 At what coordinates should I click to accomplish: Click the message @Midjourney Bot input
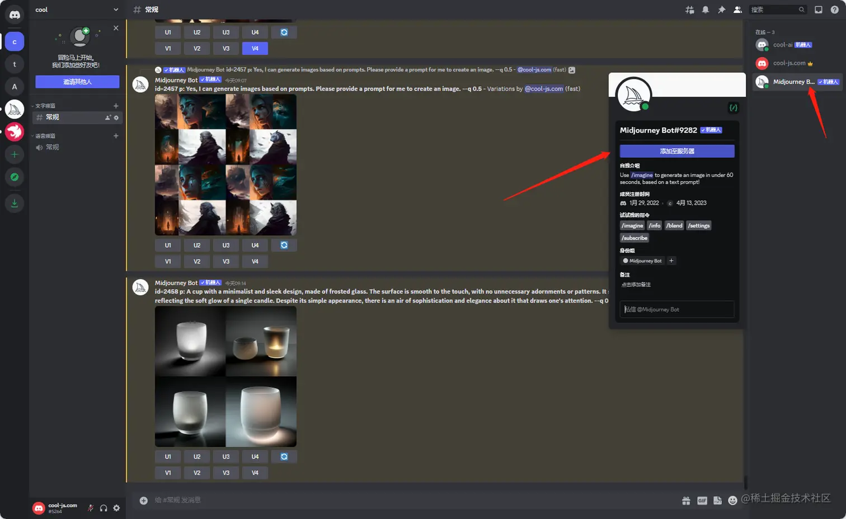click(677, 309)
